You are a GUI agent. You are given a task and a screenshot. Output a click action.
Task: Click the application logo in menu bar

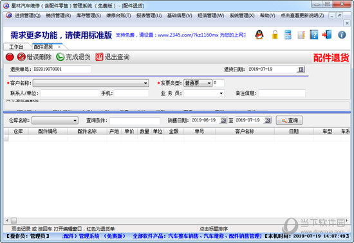[9, 15]
